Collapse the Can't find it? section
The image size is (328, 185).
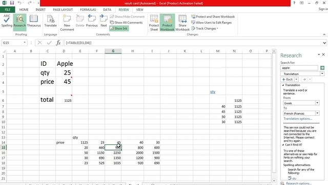[283, 145]
